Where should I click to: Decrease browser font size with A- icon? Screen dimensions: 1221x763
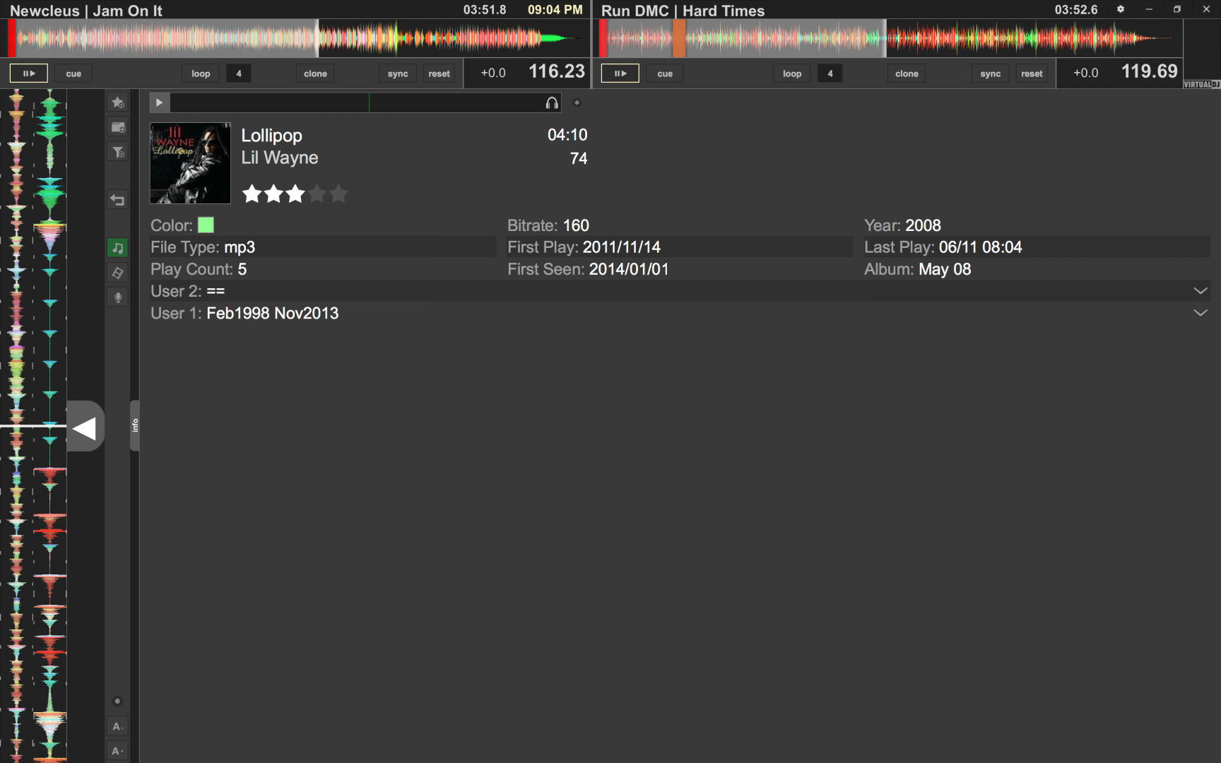click(117, 726)
